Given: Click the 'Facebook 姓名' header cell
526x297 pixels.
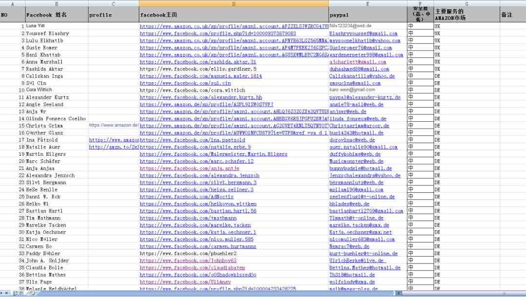Looking at the screenshot, I should click(56, 15).
